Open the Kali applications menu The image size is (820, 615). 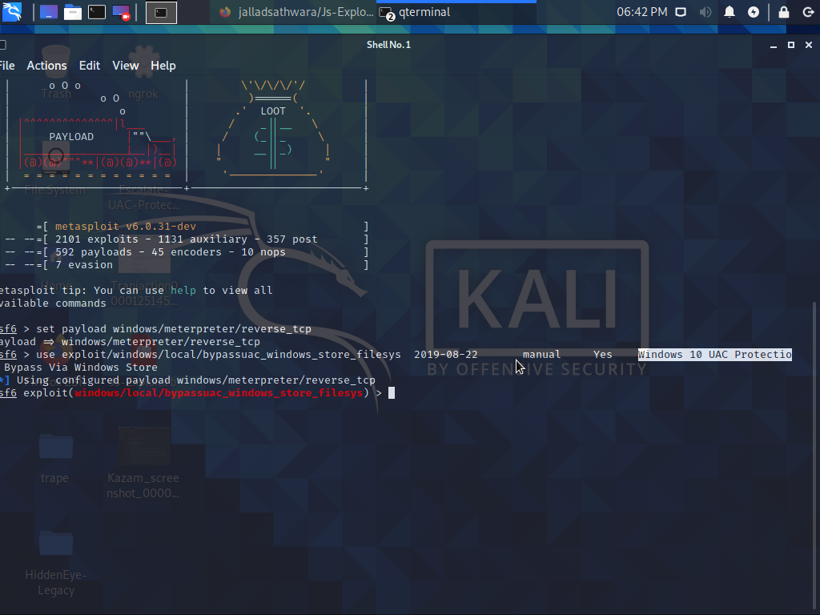pos(11,11)
